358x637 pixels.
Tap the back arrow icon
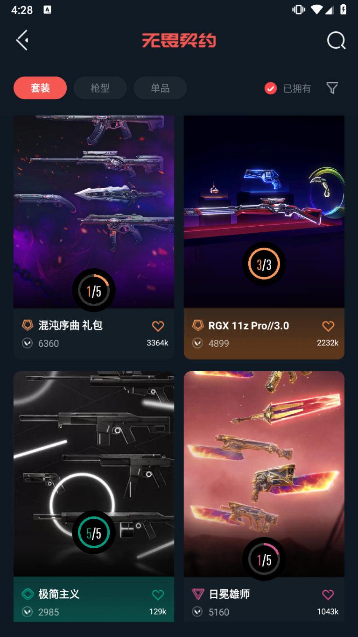[22, 40]
